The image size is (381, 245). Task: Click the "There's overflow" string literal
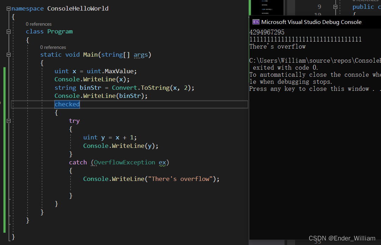(x=180, y=179)
